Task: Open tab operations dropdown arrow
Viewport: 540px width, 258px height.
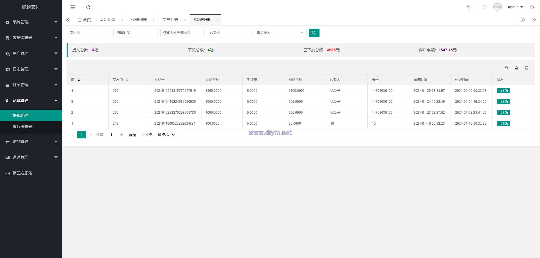Action: 534,20
